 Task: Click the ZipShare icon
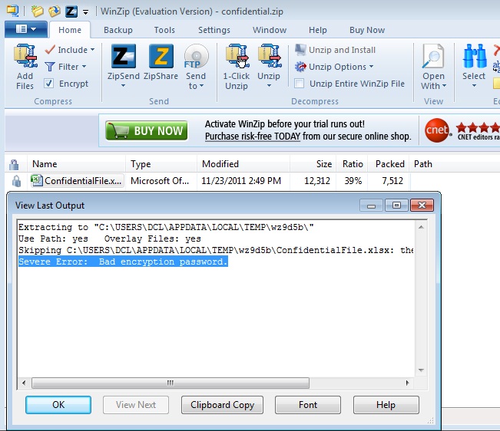click(x=161, y=58)
